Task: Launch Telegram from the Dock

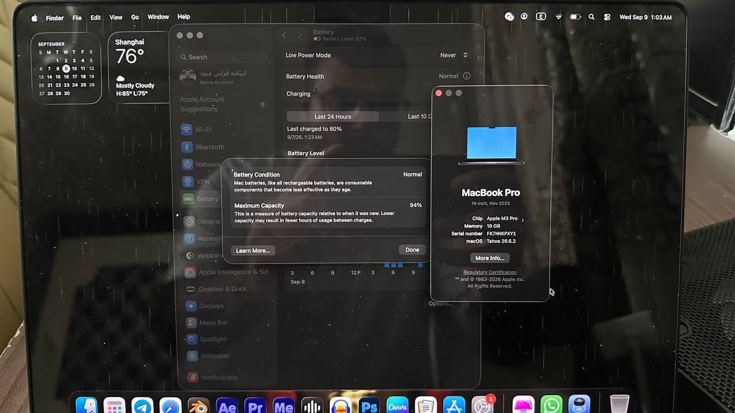Action: coord(142,406)
